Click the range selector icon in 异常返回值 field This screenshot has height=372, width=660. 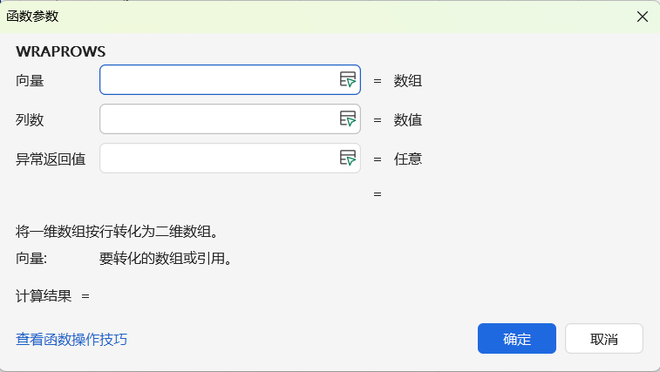pos(348,159)
